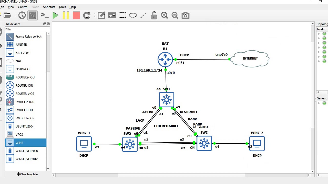Open the View menu
Viewport: 328px width, 184px height.
tap(11, 7)
